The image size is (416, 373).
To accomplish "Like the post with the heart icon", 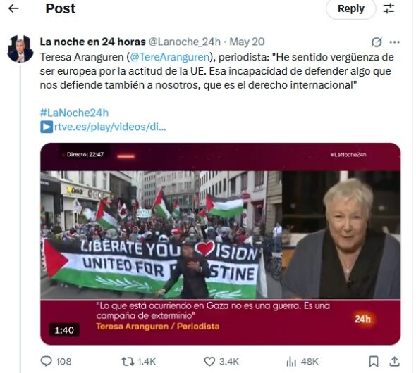I will (x=209, y=361).
